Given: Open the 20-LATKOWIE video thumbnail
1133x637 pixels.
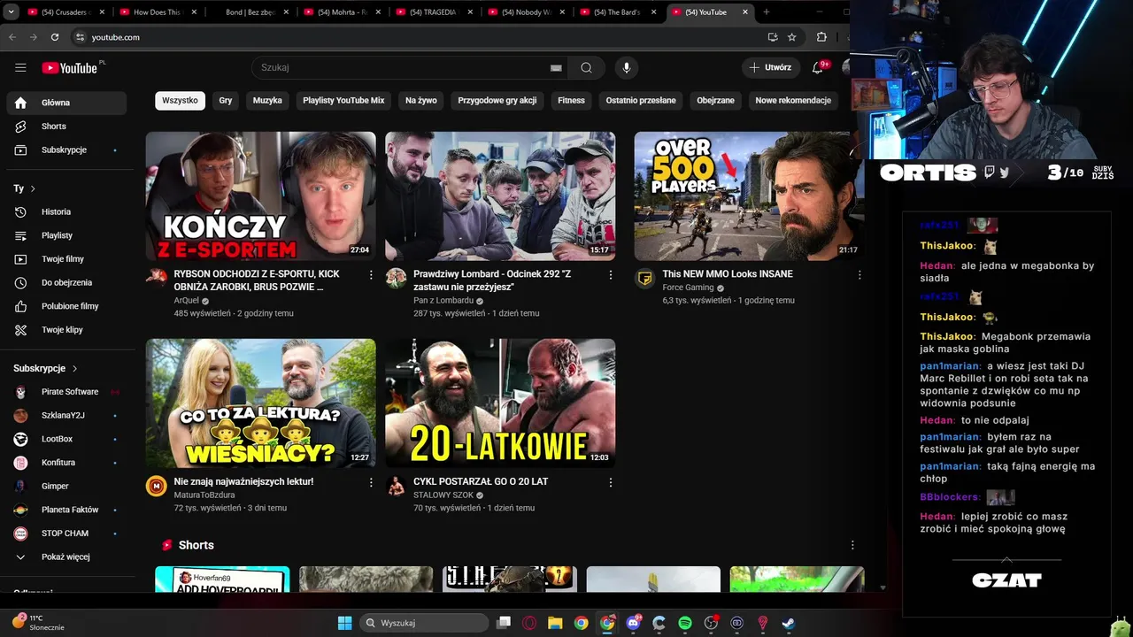Looking at the screenshot, I should (500, 403).
